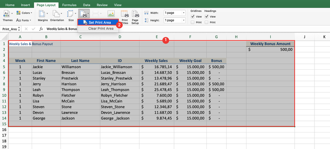Viewport: 330px width, 149px height.
Task: Click the Name Box stepper arrows
Action: (x=19, y=29)
